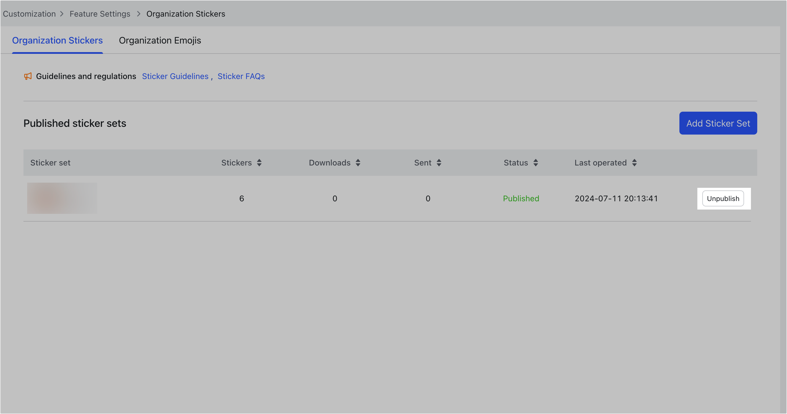
Task: Click the Feature Settings breadcrumb arrow
Action: 139,14
